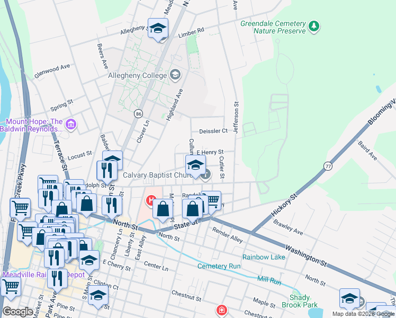Screen dimensions: 396x318
Task: Select the Clover Ln label
Action: point(143,131)
